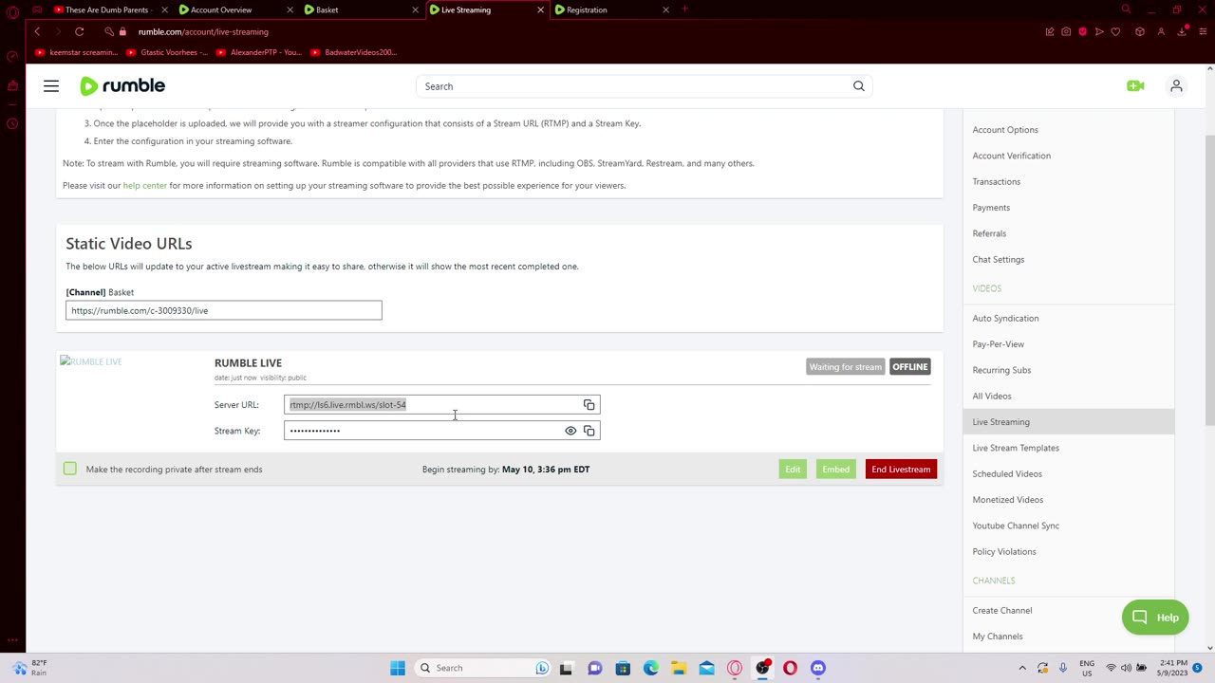Open browser snapshot camera icon

pos(1066,31)
